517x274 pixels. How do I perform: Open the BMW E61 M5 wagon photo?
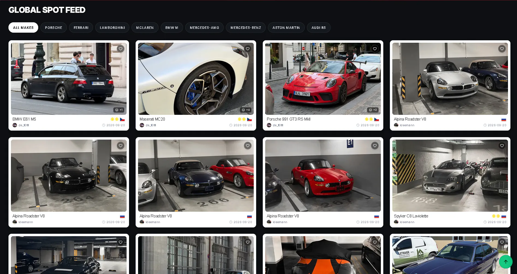pos(69,79)
